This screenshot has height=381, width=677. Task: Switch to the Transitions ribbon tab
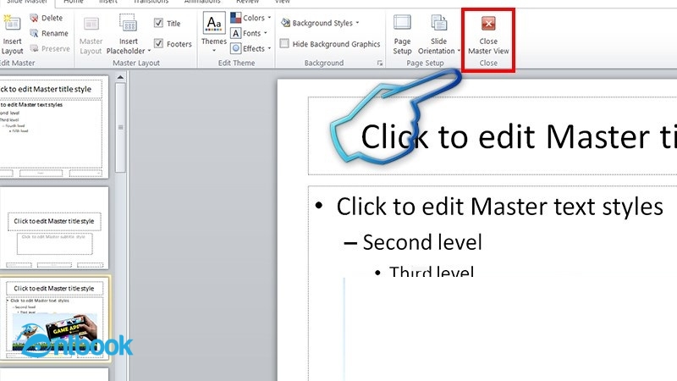(151, 2)
